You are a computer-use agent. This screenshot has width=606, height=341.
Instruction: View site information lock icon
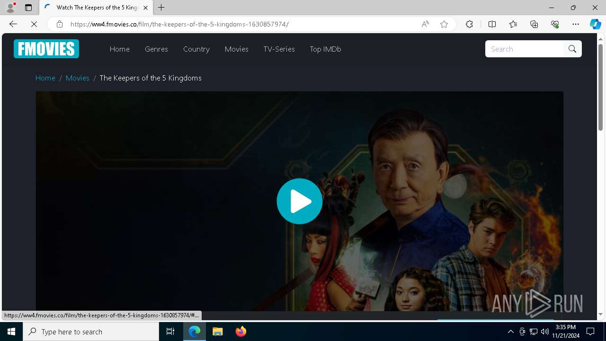[x=60, y=24]
